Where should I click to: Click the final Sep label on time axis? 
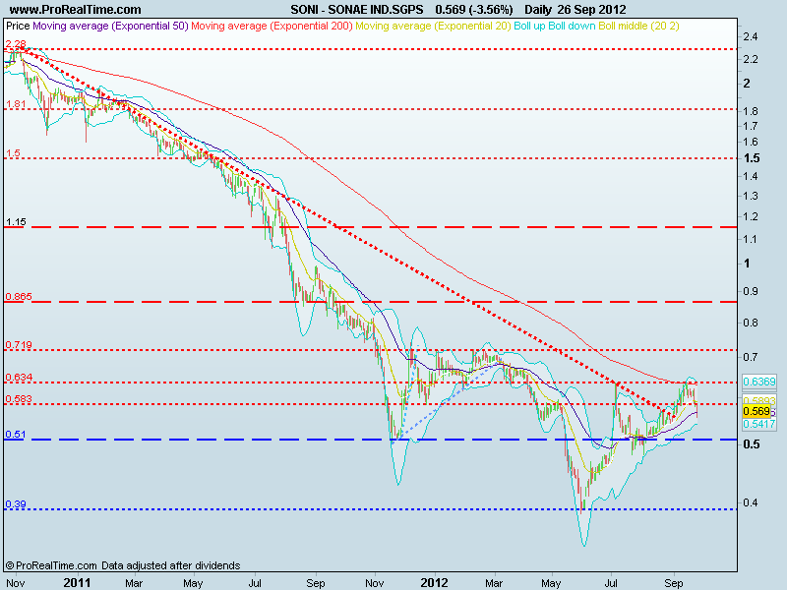coord(674,583)
